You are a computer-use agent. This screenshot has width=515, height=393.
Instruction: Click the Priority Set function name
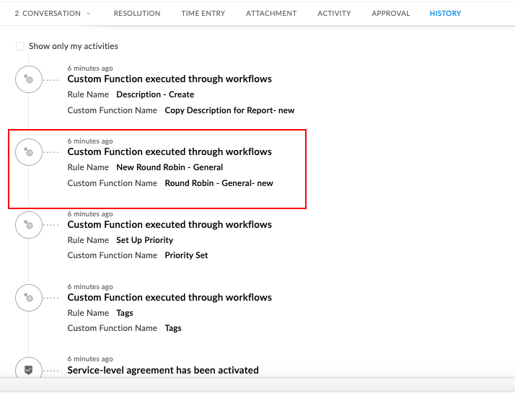[186, 255]
